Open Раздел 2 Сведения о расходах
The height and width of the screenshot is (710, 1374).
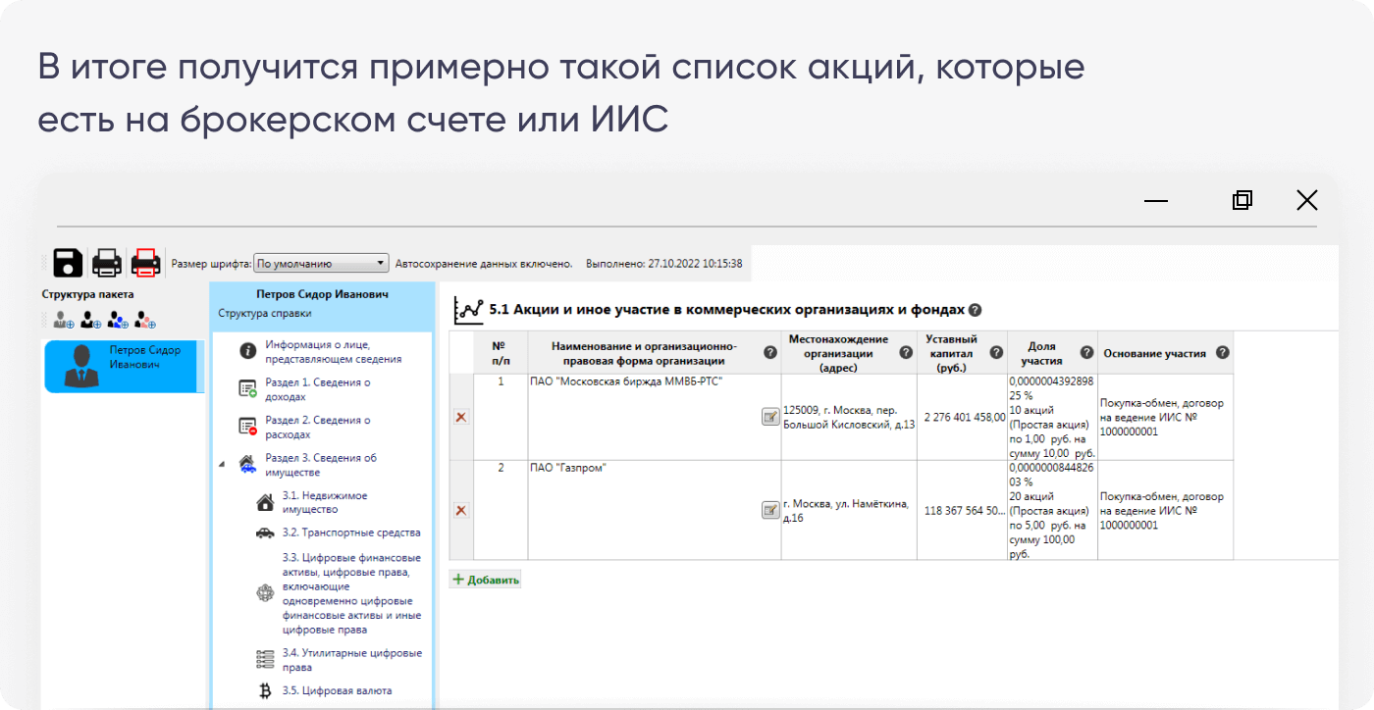pos(317,427)
